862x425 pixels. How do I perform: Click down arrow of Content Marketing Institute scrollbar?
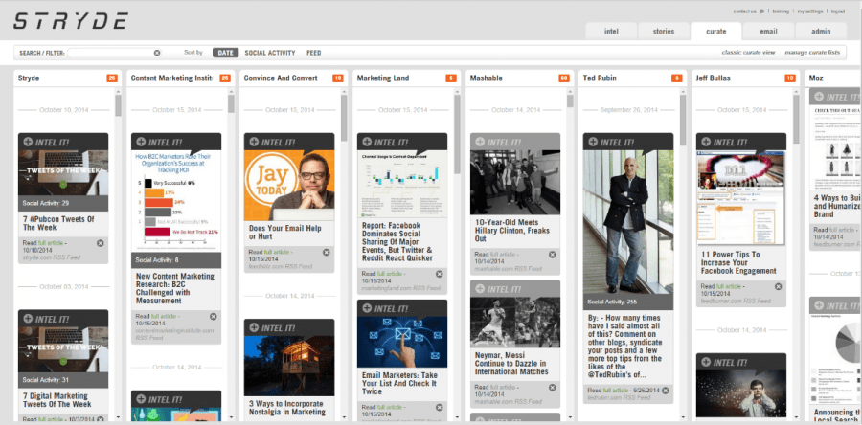(x=231, y=418)
